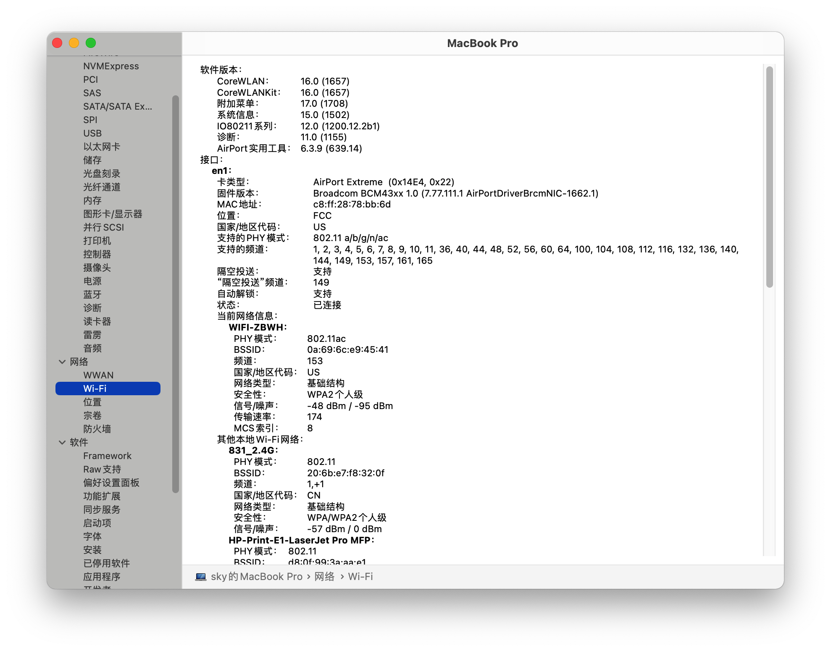Open the USB sidebar entry
Image resolution: width=831 pixels, height=651 pixels.
(x=92, y=133)
